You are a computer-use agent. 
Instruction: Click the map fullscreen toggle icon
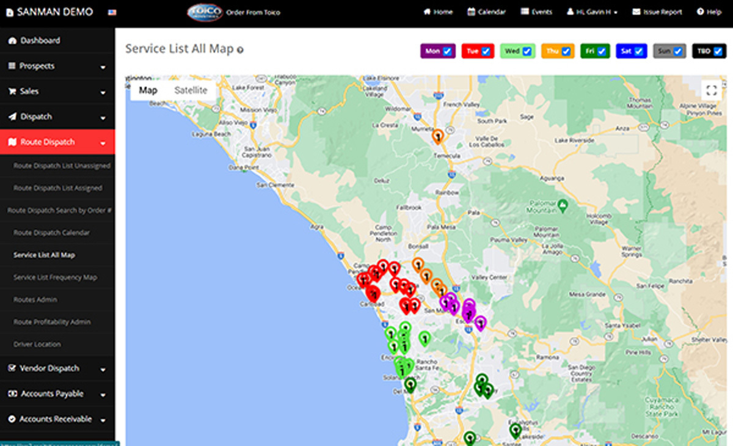[710, 91]
